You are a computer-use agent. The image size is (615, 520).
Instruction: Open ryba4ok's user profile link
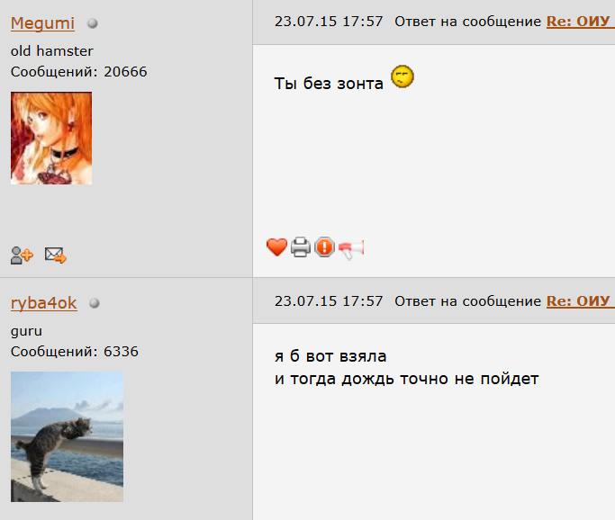[43, 303]
